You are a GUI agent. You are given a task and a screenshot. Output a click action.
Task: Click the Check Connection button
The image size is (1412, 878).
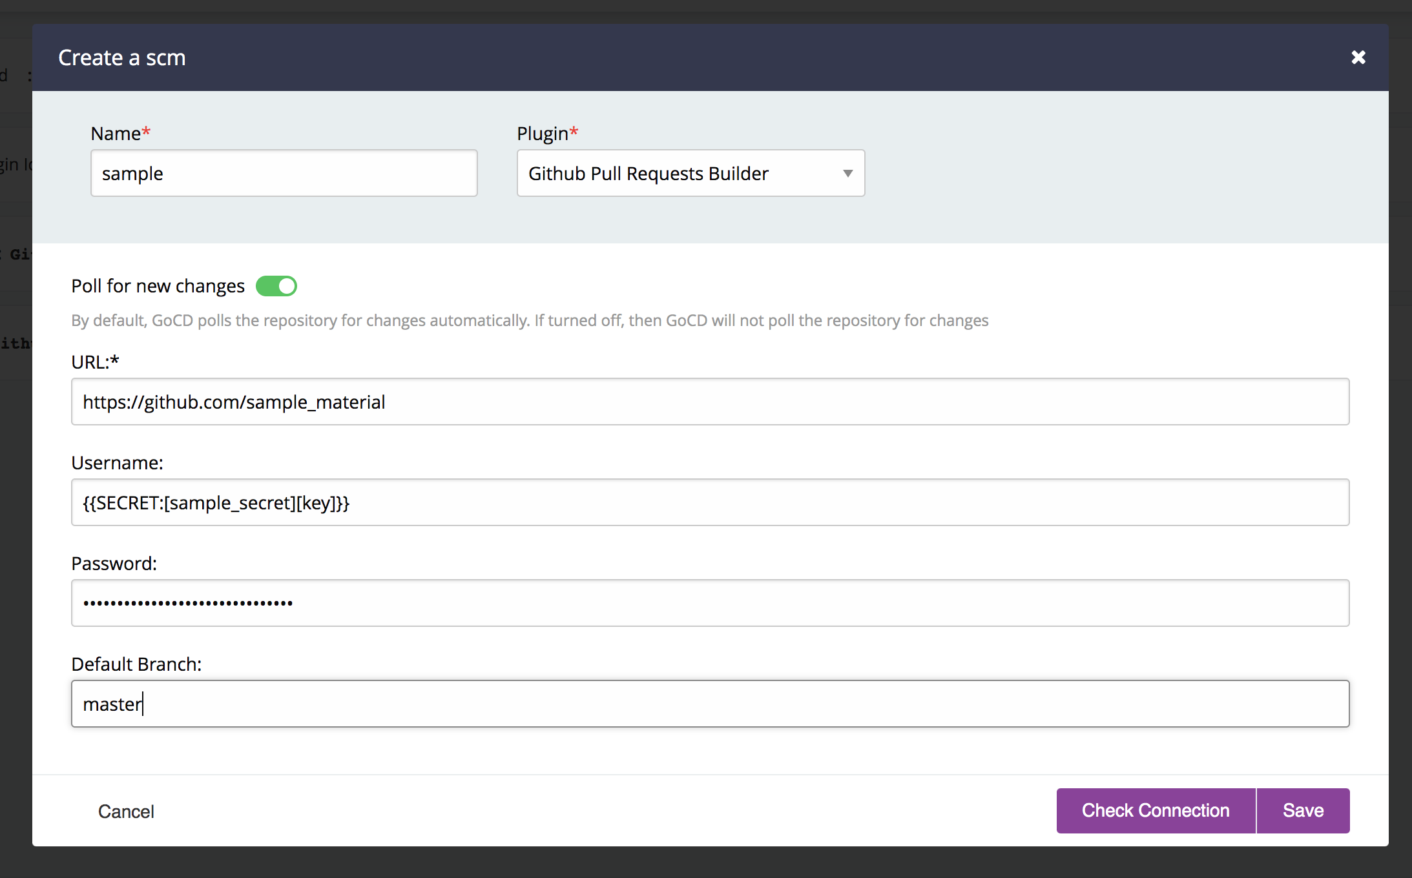tap(1156, 811)
